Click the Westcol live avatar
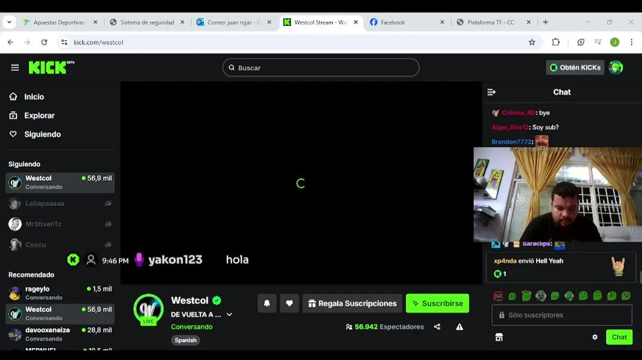The width and height of the screenshot is (642, 360). [148, 308]
